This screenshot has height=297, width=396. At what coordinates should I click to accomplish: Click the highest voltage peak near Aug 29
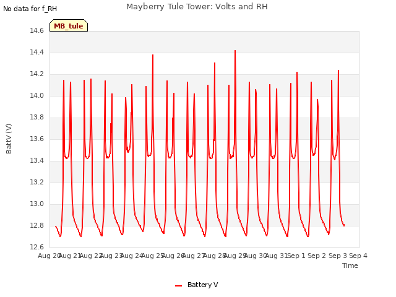point(235,51)
